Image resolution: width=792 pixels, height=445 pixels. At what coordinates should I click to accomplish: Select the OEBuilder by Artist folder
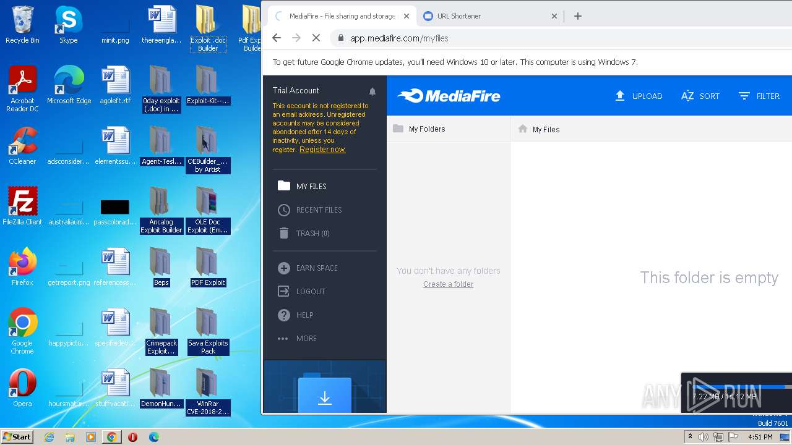pos(208,150)
